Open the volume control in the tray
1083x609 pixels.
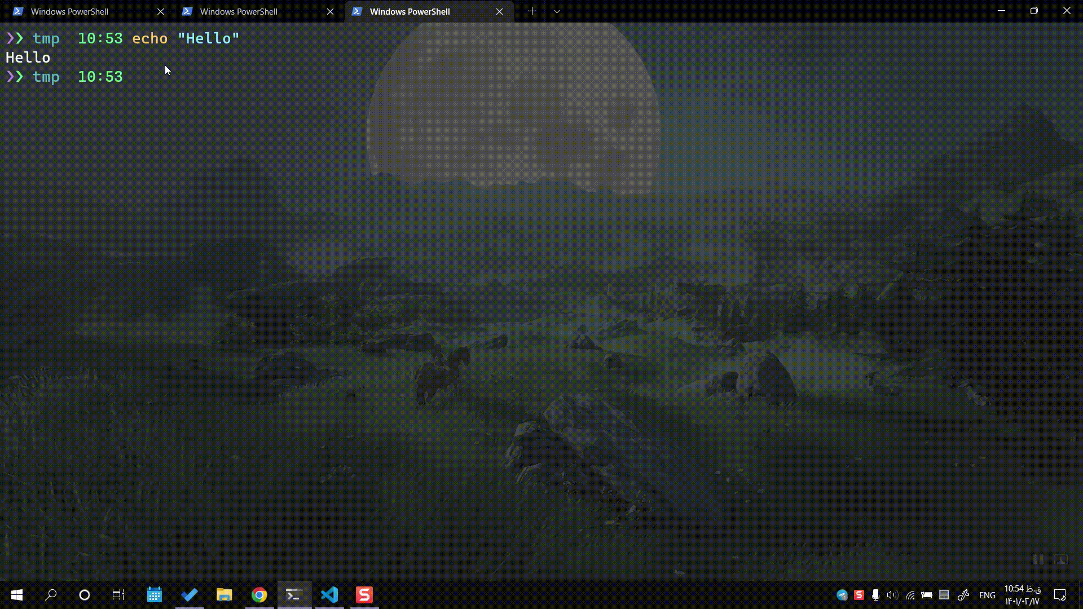pyautogui.click(x=892, y=595)
